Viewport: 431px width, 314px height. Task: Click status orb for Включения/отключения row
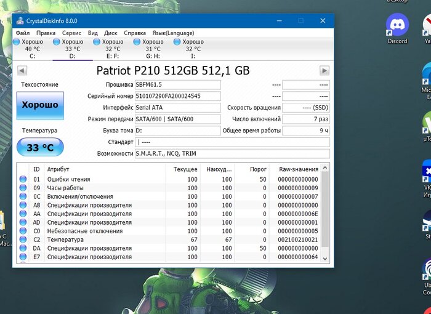tap(23, 196)
